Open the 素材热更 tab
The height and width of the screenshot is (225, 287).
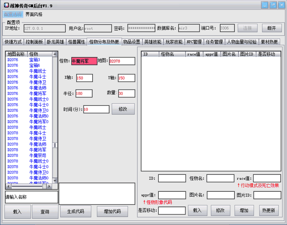click(269, 42)
